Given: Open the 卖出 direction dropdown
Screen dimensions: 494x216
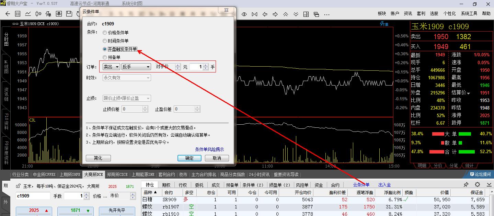Looking at the screenshot, I should click(x=111, y=67).
